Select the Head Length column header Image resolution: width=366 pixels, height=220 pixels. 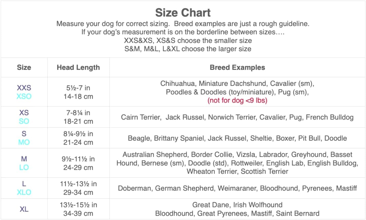click(x=78, y=67)
